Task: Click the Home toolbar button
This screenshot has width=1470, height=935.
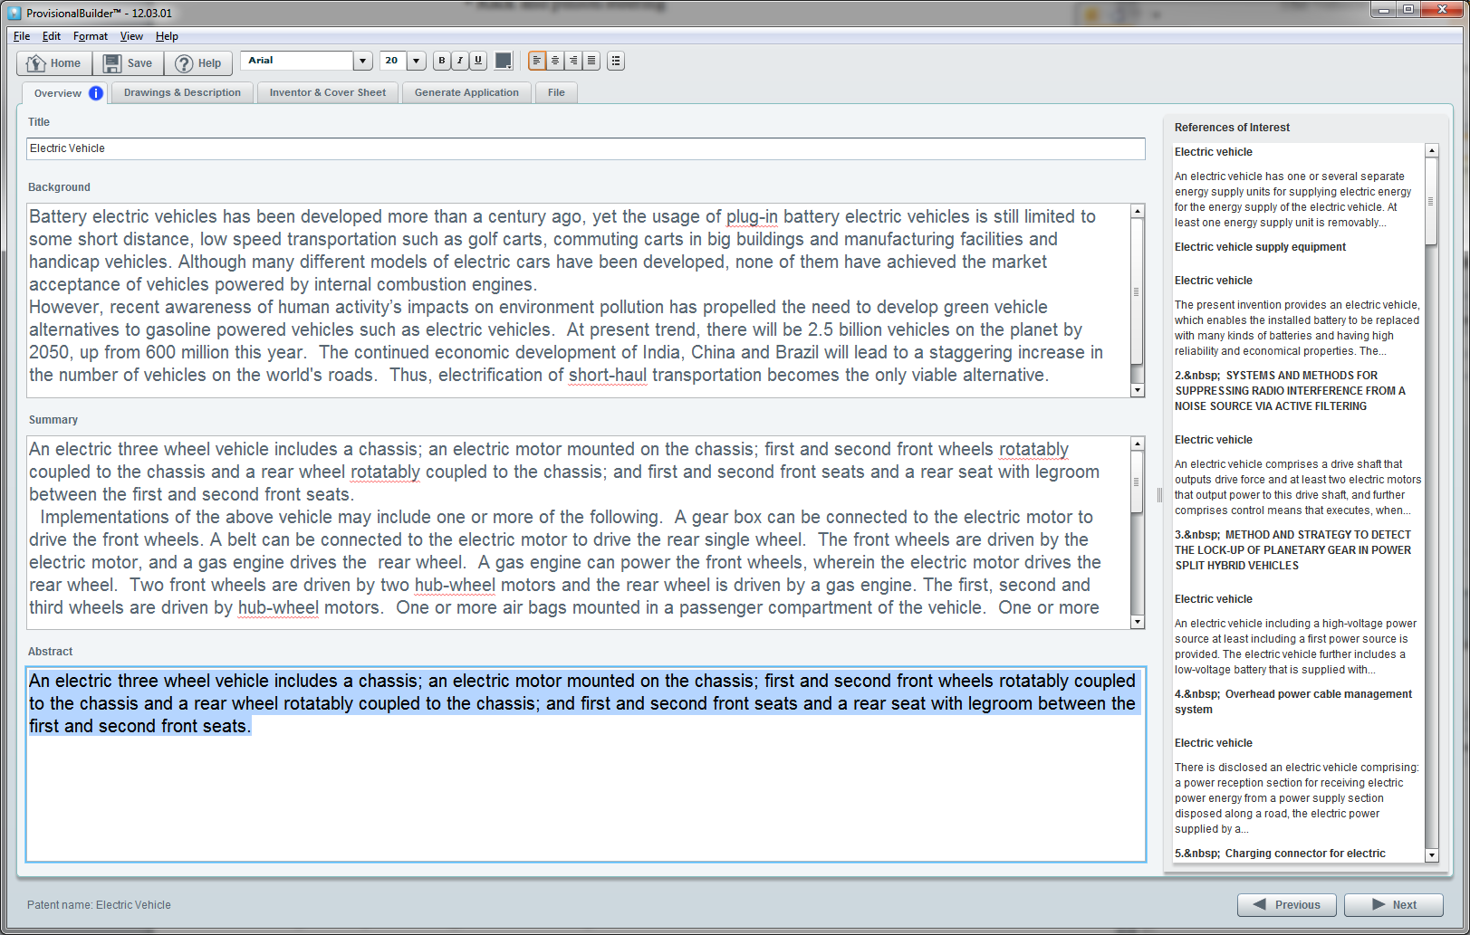Action: [x=54, y=63]
